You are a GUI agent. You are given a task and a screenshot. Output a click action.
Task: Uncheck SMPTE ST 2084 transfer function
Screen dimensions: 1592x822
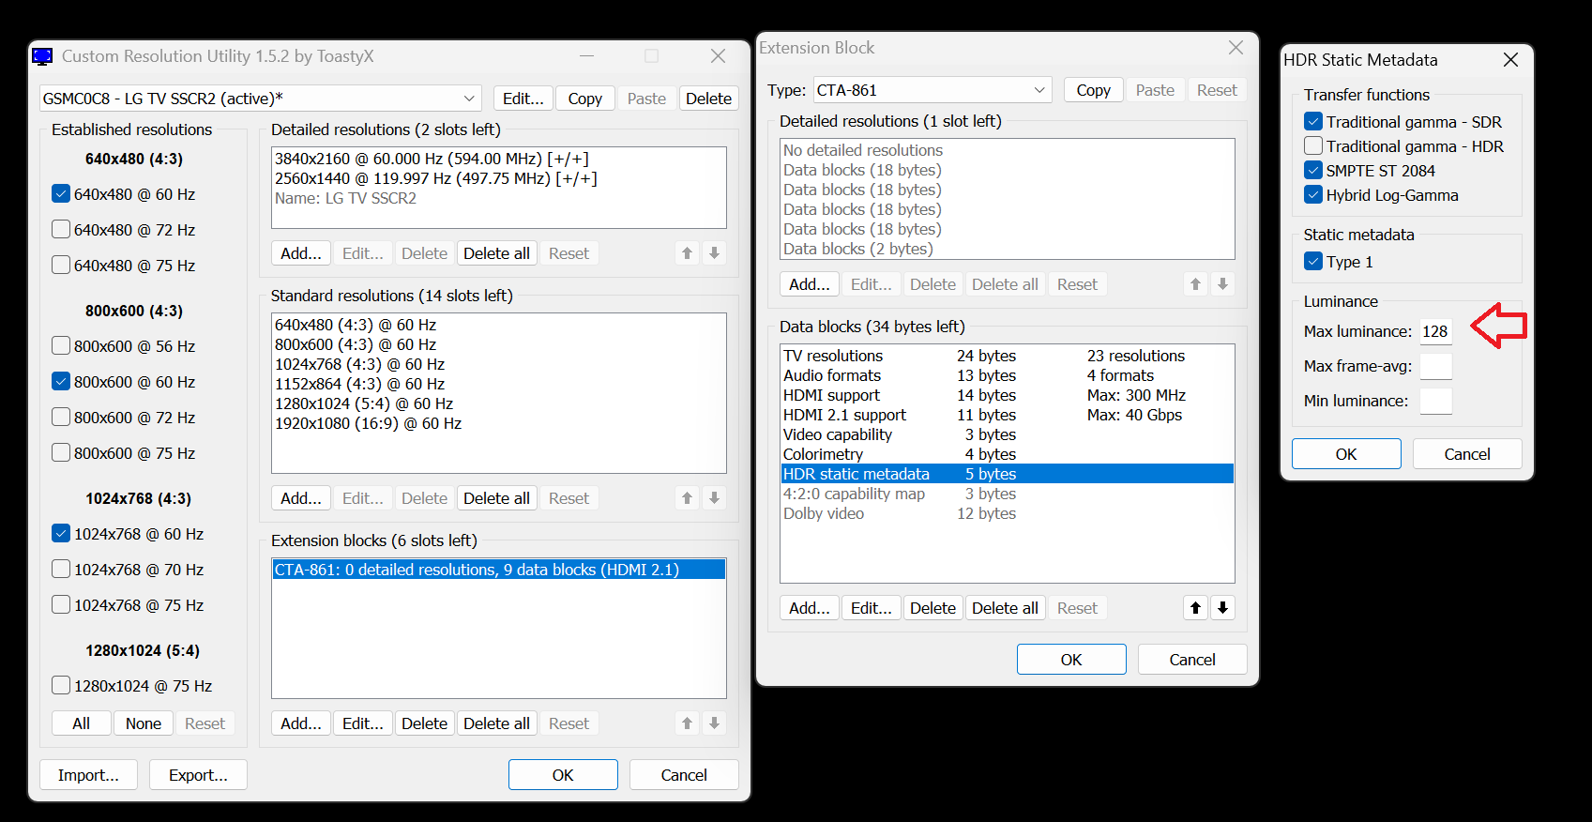click(1313, 171)
